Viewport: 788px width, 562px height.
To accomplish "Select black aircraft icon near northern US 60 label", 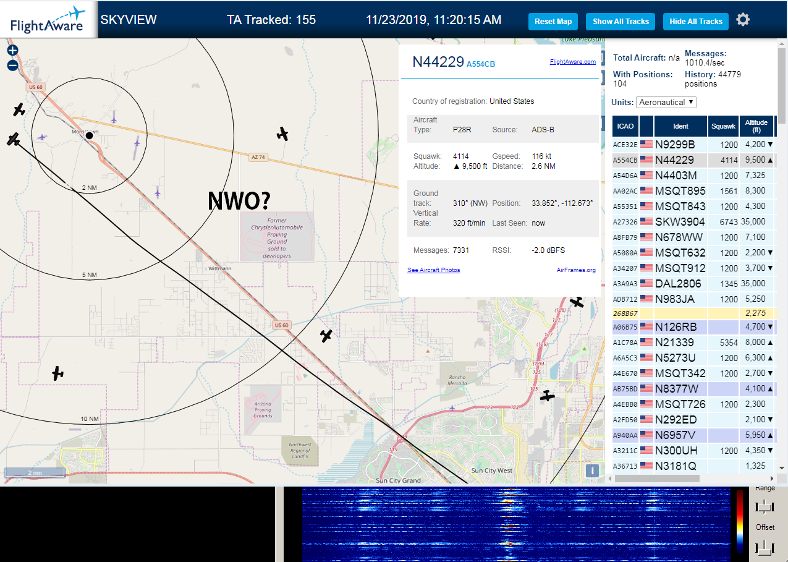I will click(19, 110).
